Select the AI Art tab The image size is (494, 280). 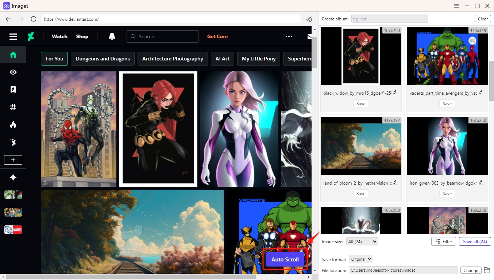point(223,59)
